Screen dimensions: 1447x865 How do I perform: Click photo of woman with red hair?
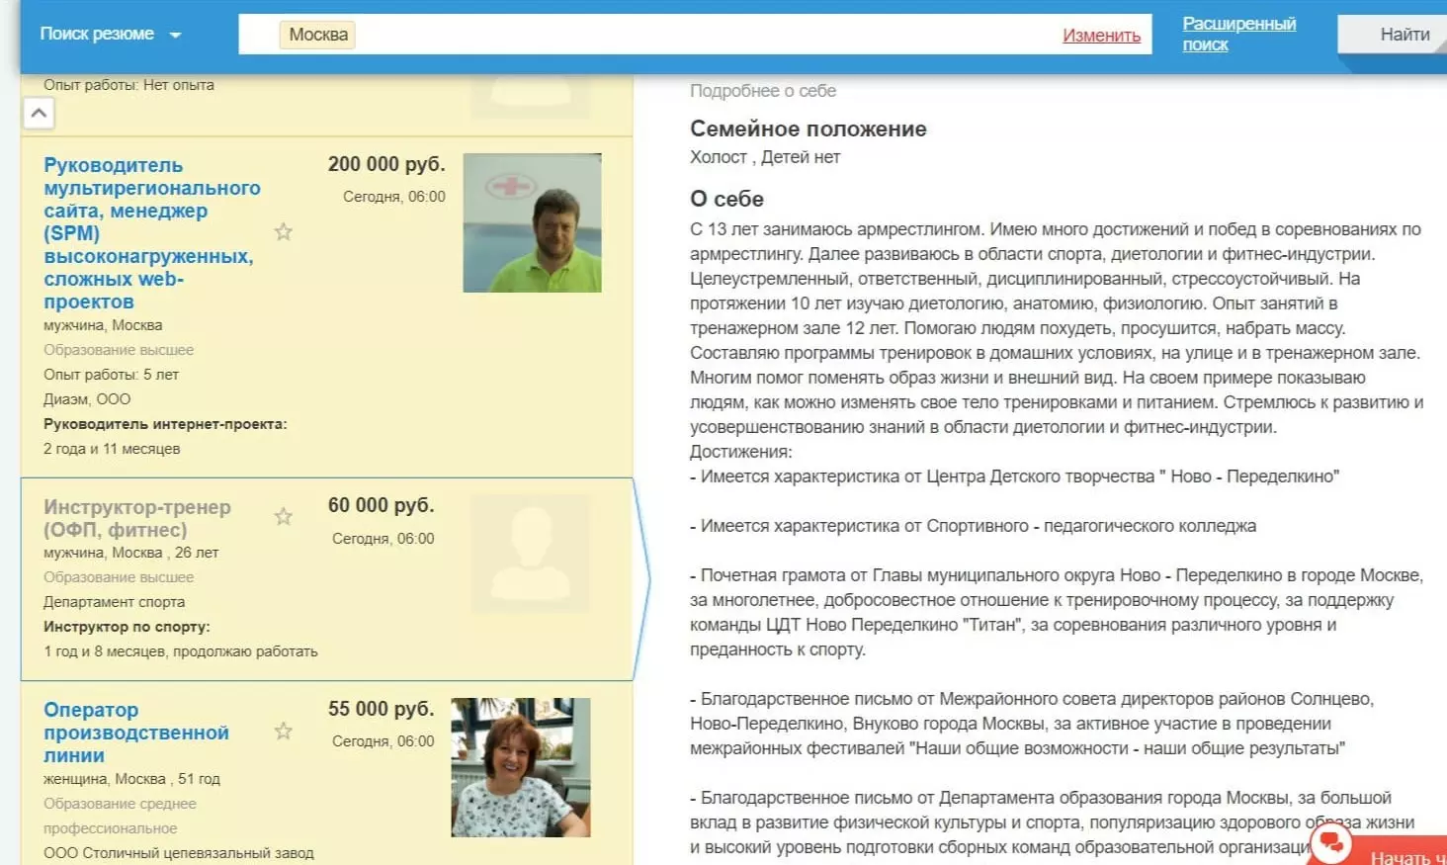[x=520, y=767]
